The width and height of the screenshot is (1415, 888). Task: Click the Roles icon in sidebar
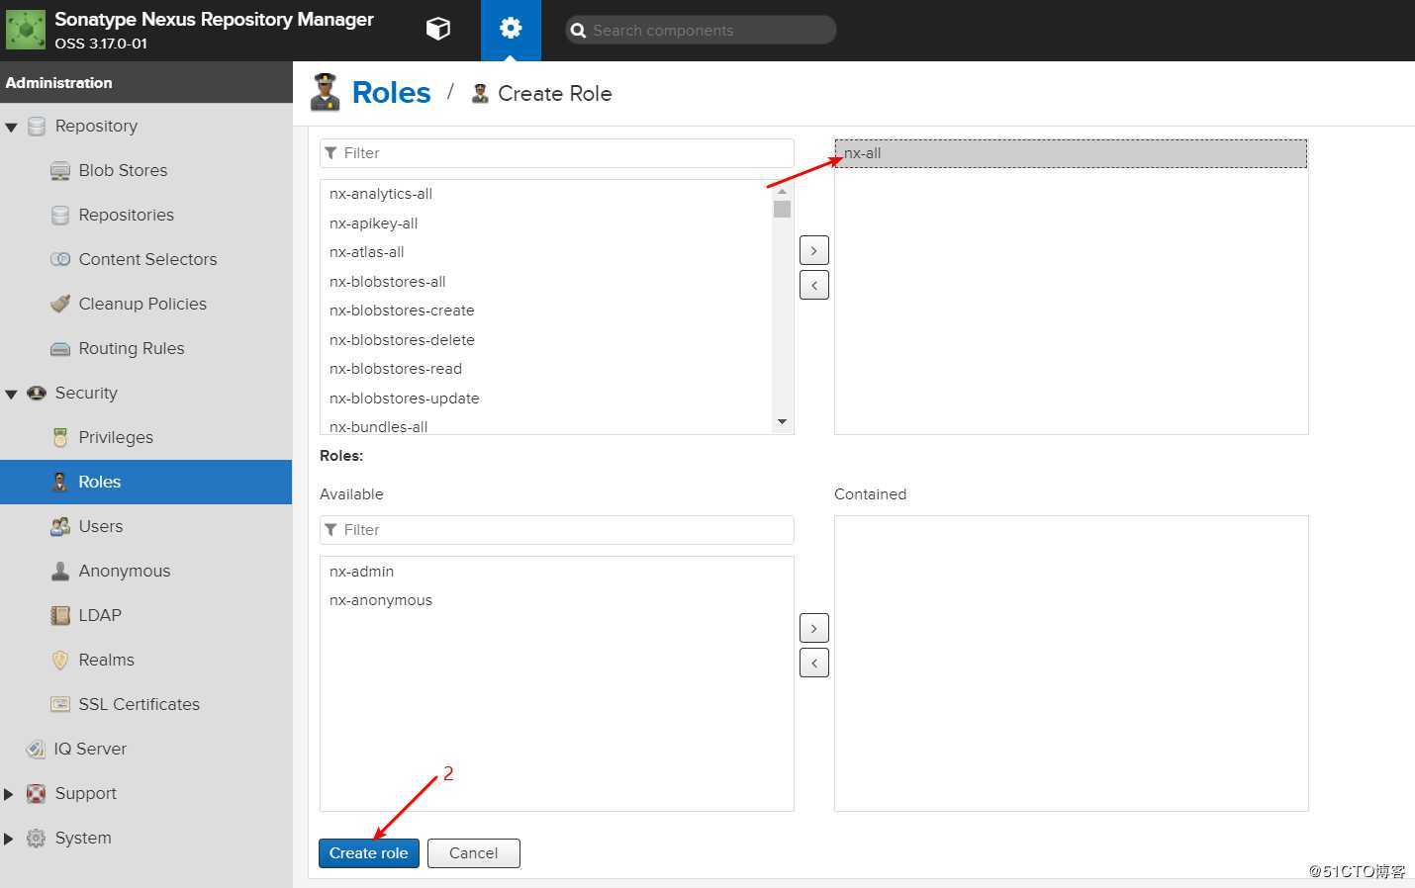60,482
